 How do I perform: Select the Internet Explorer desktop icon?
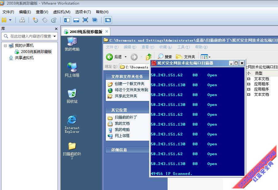(x=72, y=124)
